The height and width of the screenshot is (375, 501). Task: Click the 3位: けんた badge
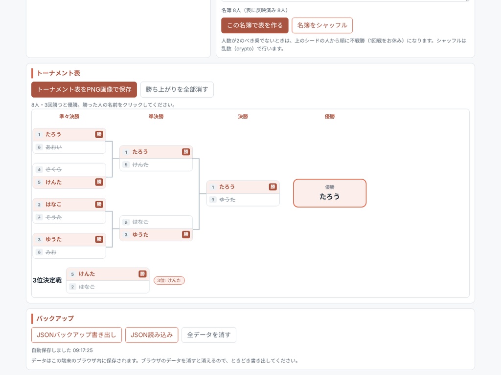click(x=169, y=281)
